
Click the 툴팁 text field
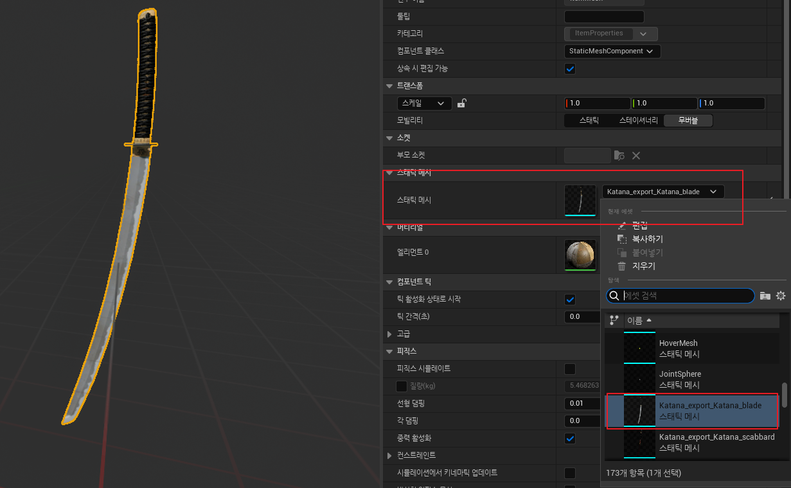pyautogui.click(x=604, y=17)
